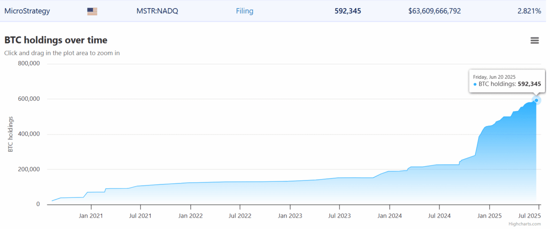Click the highlighted Jun 20 2025 data point
The image size is (550, 229).
[536, 100]
